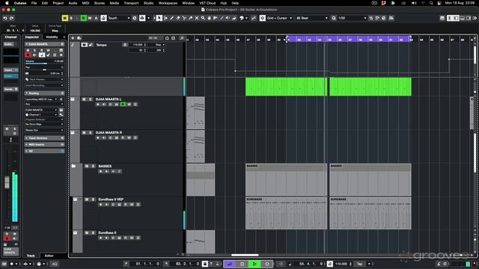Select the Play speaker tool
Viewport: 479px width, 269px height.
(x=228, y=18)
